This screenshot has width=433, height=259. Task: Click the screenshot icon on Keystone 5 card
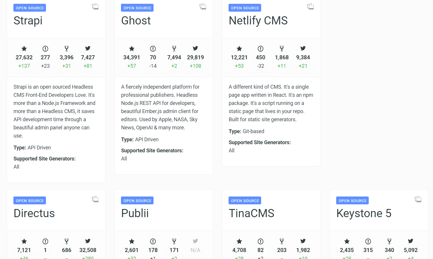[418, 199]
